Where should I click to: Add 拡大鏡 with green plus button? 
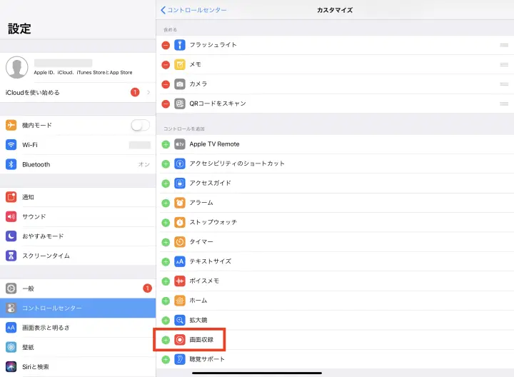tap(166, 321)
